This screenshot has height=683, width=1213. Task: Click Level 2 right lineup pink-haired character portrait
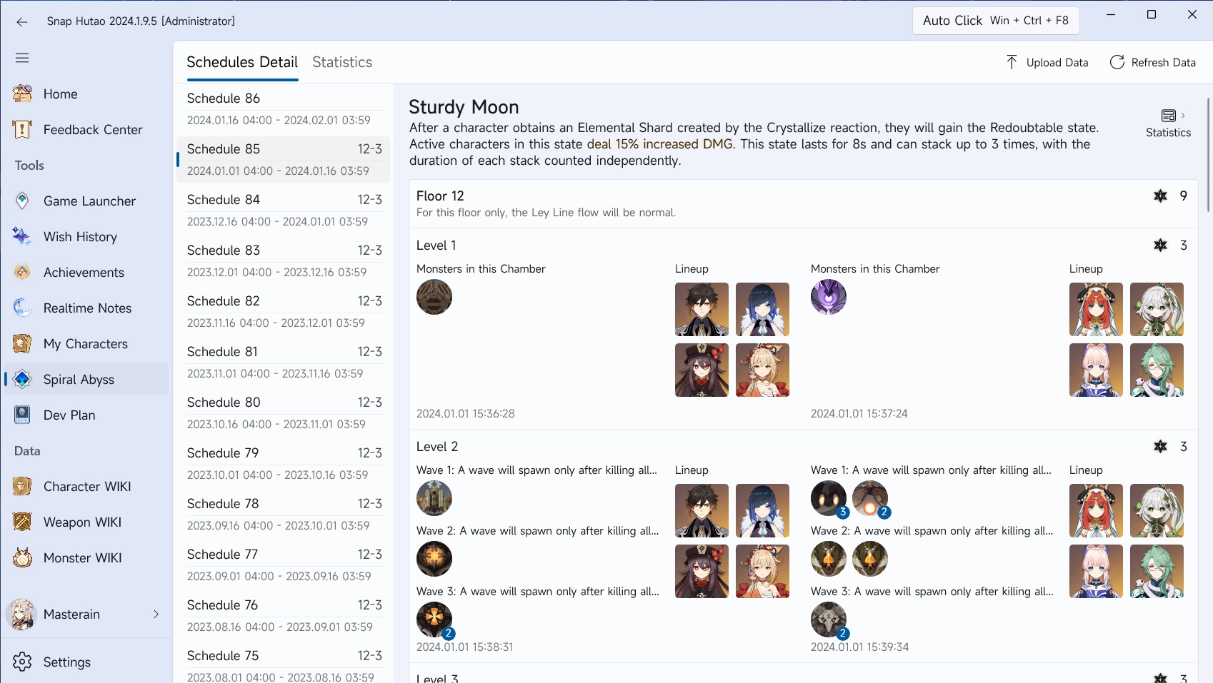pos(1096,571)
